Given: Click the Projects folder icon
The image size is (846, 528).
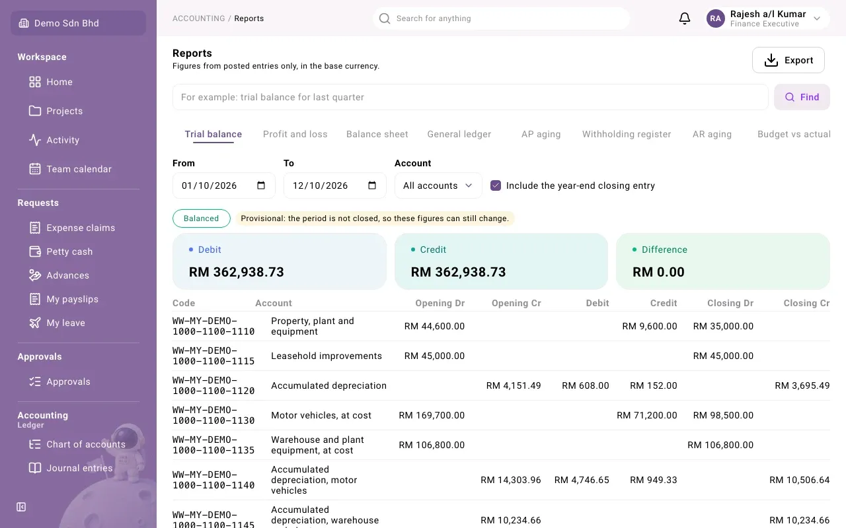Looking at the screenshot, I should click(35, 111).
